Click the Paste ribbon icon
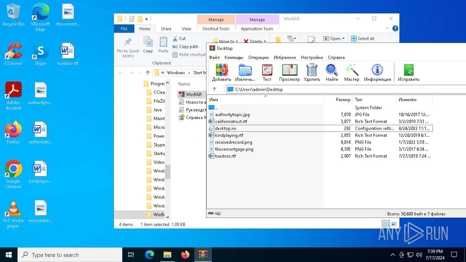 [163, 45]
